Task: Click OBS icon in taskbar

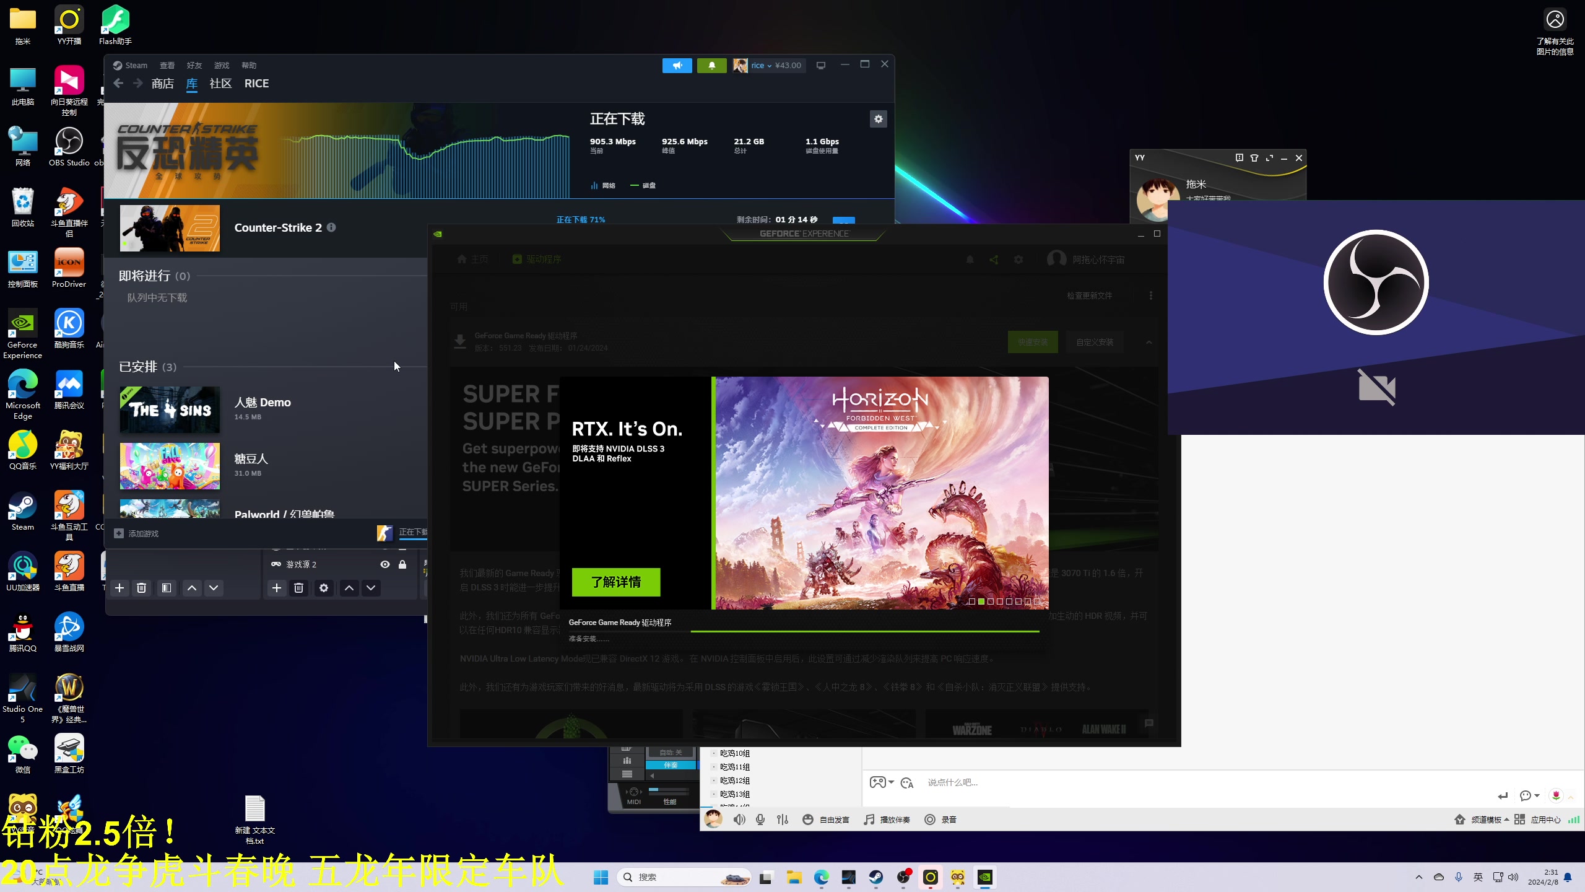Action: pyautogui.click(x=903, y=877)
